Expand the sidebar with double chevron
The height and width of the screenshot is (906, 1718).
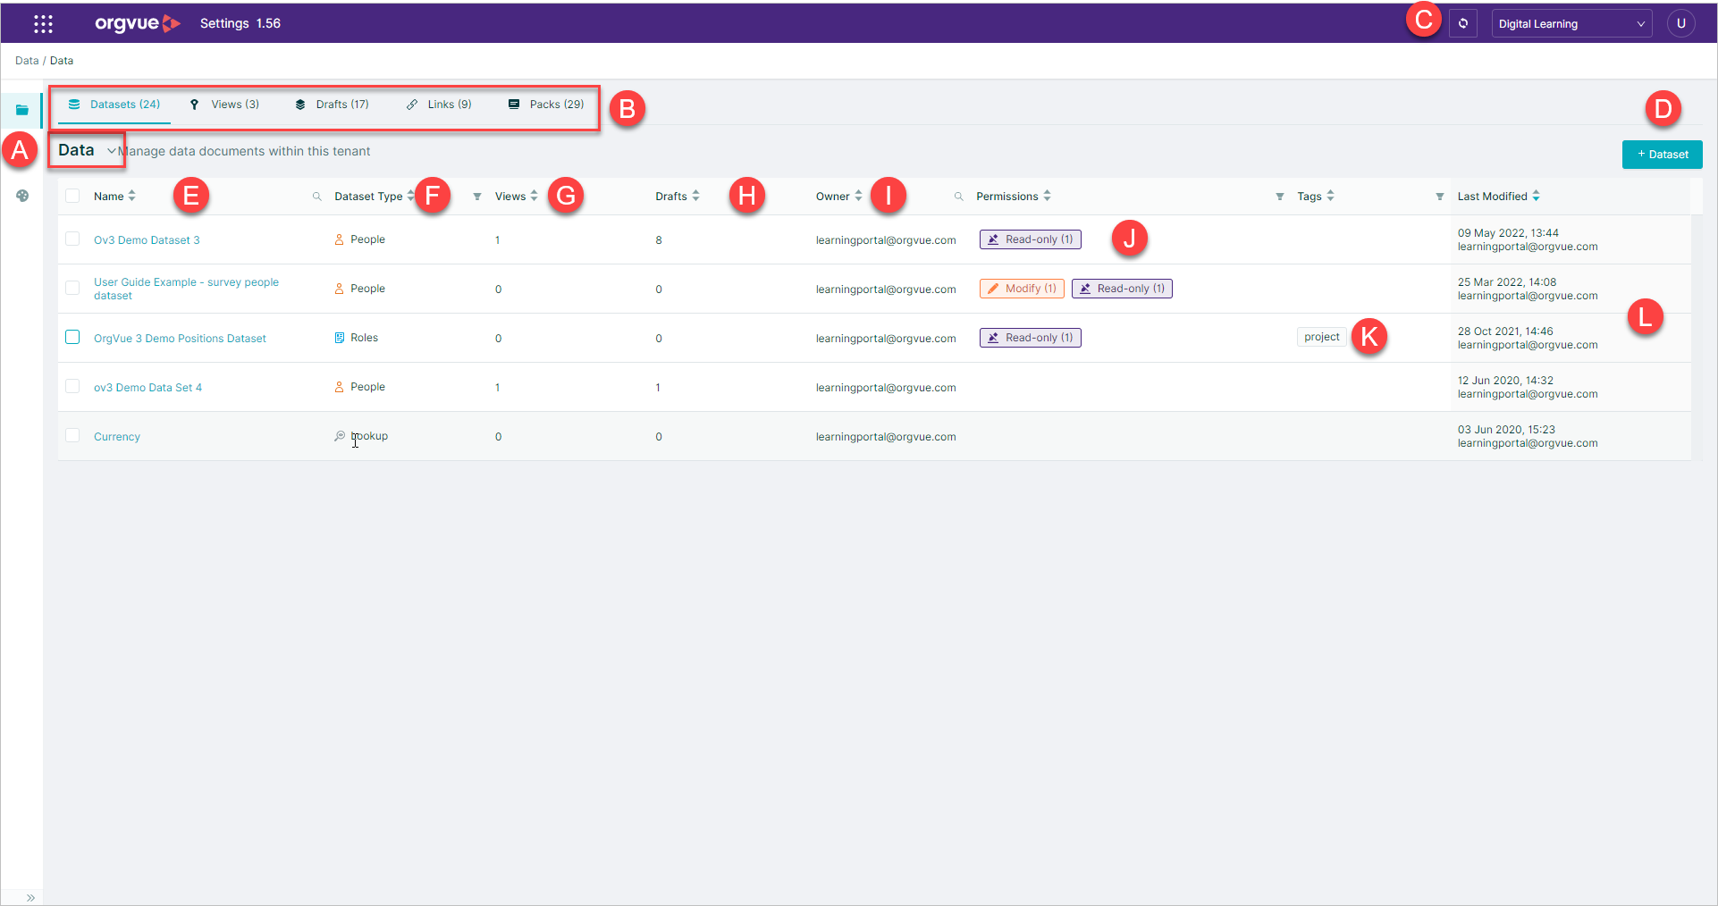coord(30,897)
